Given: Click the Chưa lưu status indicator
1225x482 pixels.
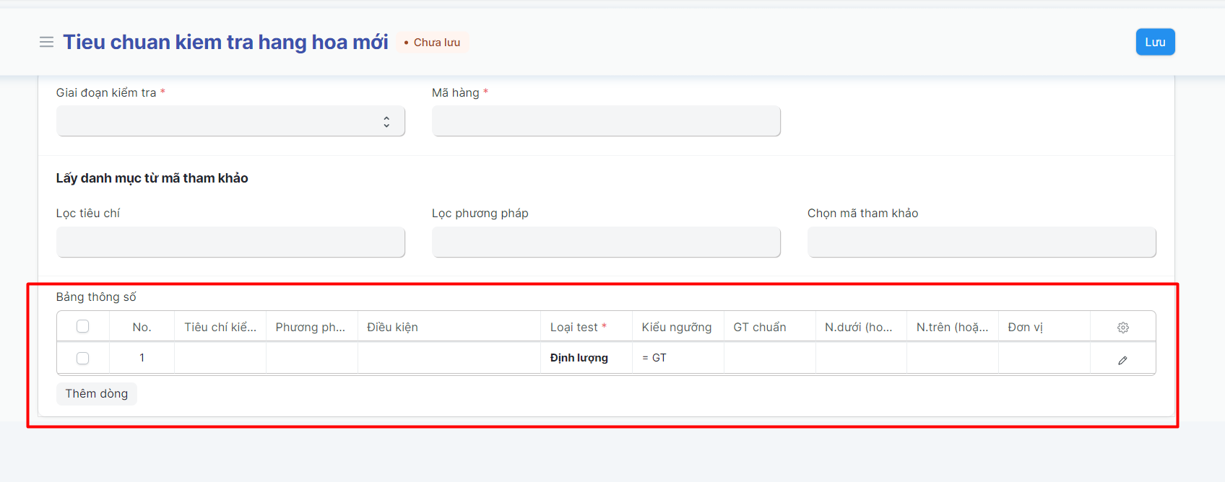Looking at the screenshot, I should [433, 43].
